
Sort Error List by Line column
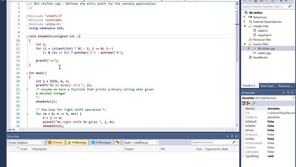coord(200,149)
